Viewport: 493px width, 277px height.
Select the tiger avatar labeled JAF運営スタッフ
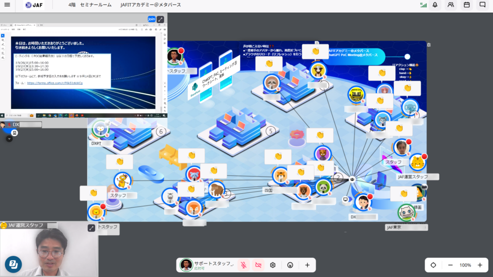(417, 163)
